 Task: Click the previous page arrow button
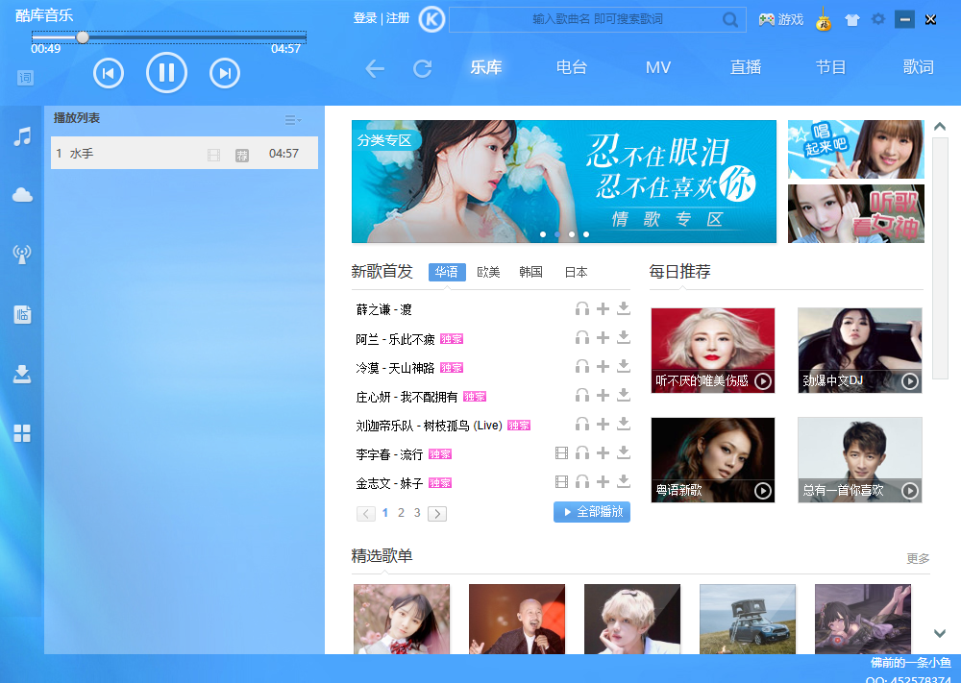click(366, 513)
